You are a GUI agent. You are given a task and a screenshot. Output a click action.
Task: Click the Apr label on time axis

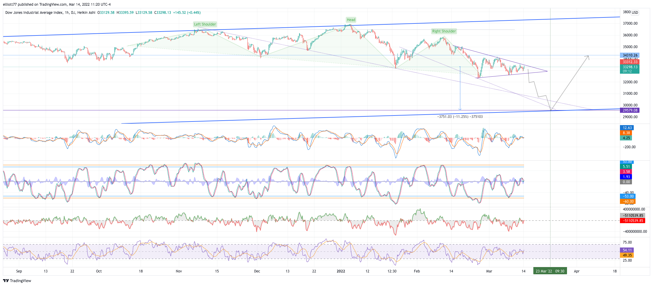[x=577, y=271]
